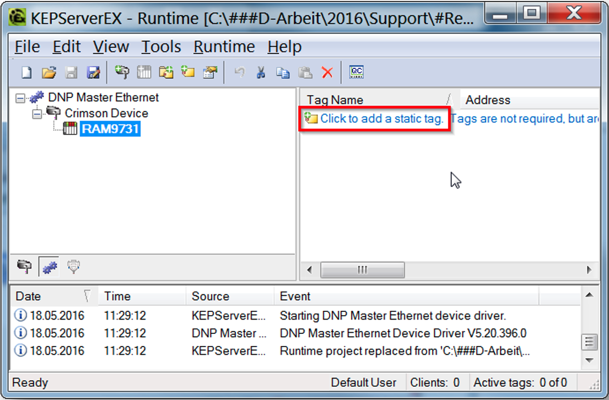The width and height of the screenshot is (609, 400).
Task: Click the Time column header in the event log
Action: (142, 296)
